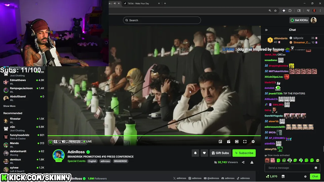The height and width of the screenshot is (182, 324).
Task: Open the Kick shop icon
Action: tap(283, 176)
